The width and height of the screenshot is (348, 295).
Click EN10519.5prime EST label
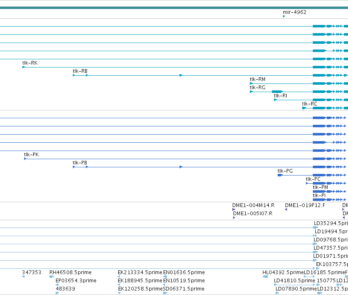[x=184, y=281]
